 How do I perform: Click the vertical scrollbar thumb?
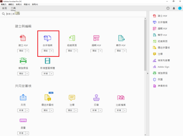(145, 45)
